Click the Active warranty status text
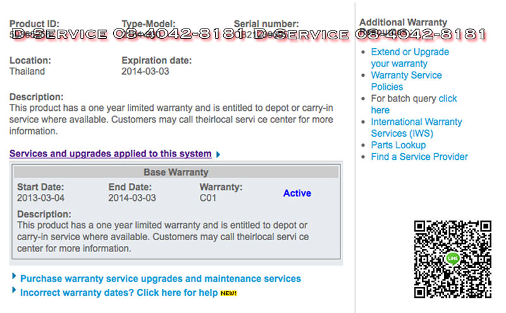This screenshot has width=506, height=313. click(x=297, y=193)
